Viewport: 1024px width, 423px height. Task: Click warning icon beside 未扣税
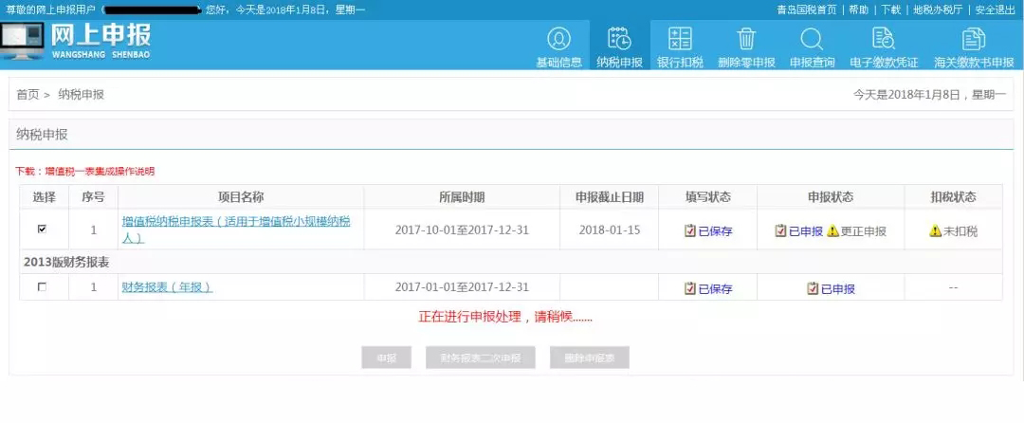pos(935,231)
